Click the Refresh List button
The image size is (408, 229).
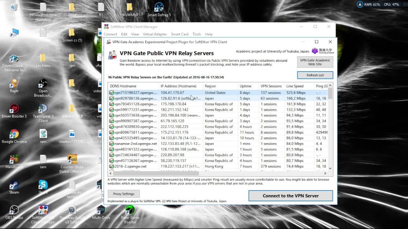[315, 75]
